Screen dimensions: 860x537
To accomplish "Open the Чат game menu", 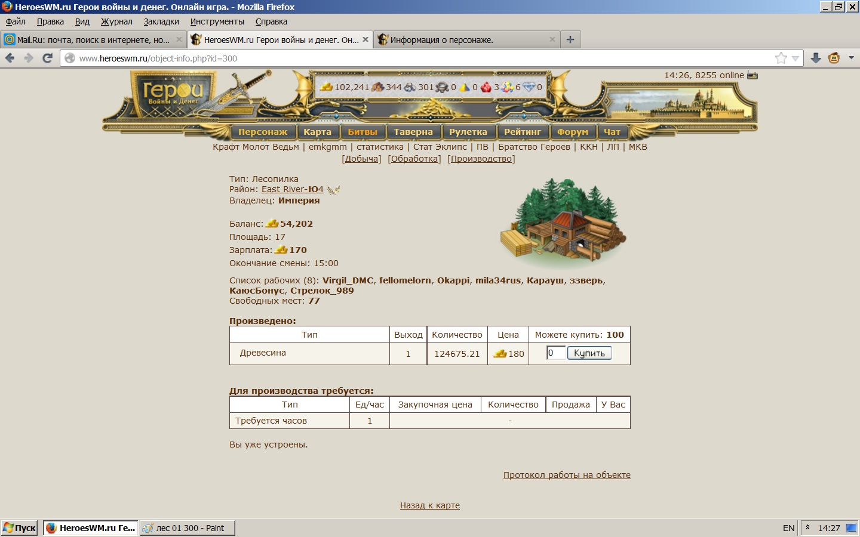I will pos(612,132).
